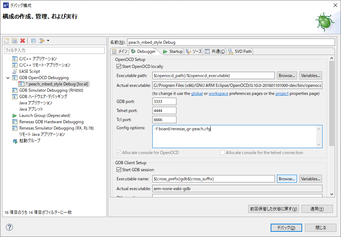Toggle Allocate console for OpenOCD checkbox
This screenshot has width=341, height=237.
(x=119, y=153)
